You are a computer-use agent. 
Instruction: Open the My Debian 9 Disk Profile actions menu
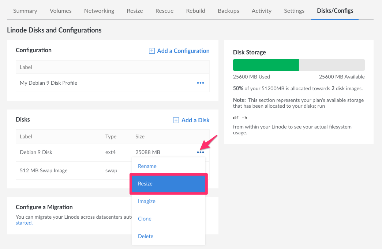pos(200,83)
